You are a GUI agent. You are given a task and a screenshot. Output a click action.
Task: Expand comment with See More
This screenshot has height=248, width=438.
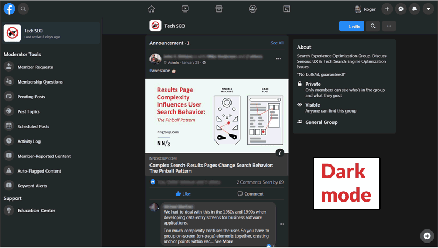click(x=223, y=241)
